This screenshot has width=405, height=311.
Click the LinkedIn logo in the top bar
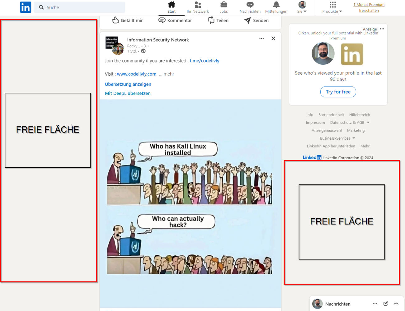coord(26,7)
